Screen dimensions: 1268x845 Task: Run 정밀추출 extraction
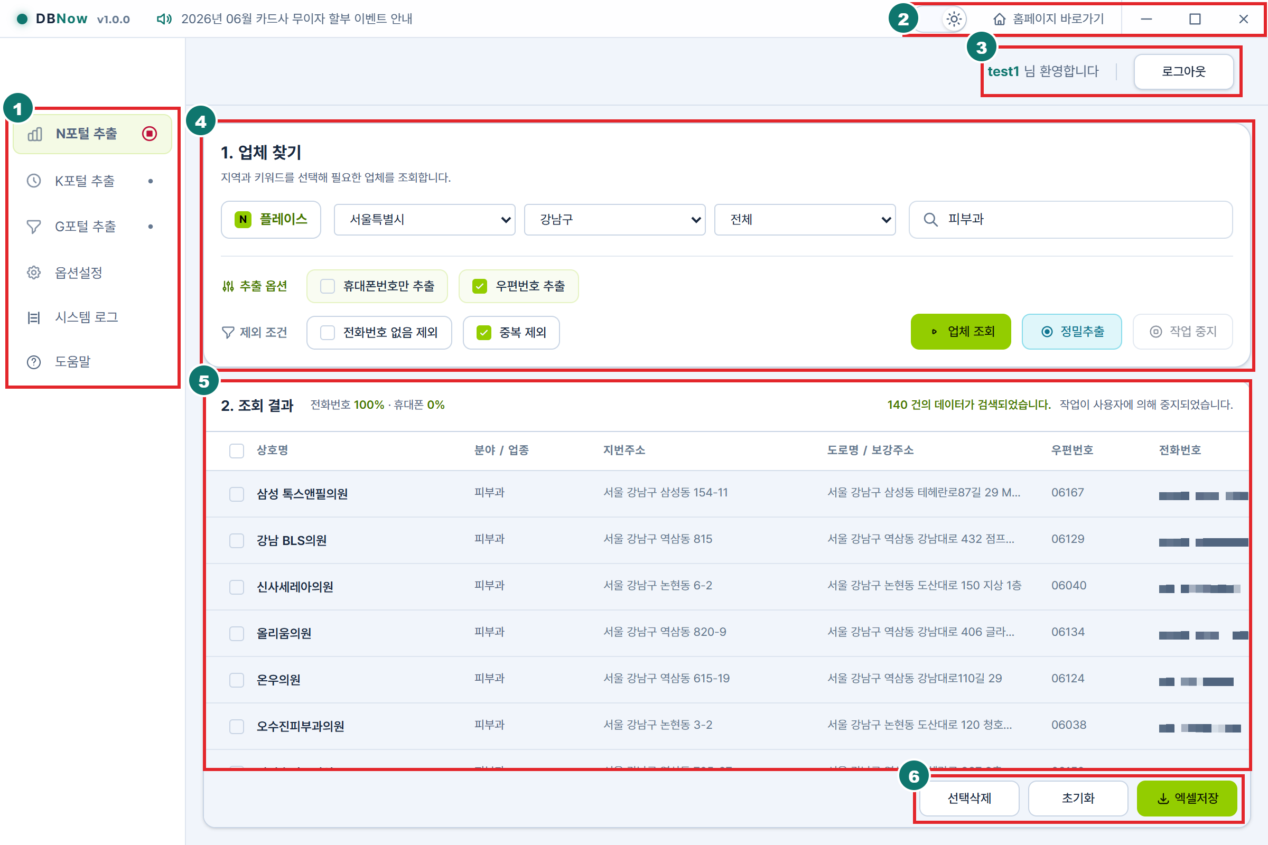click(x=1072, y=332)
